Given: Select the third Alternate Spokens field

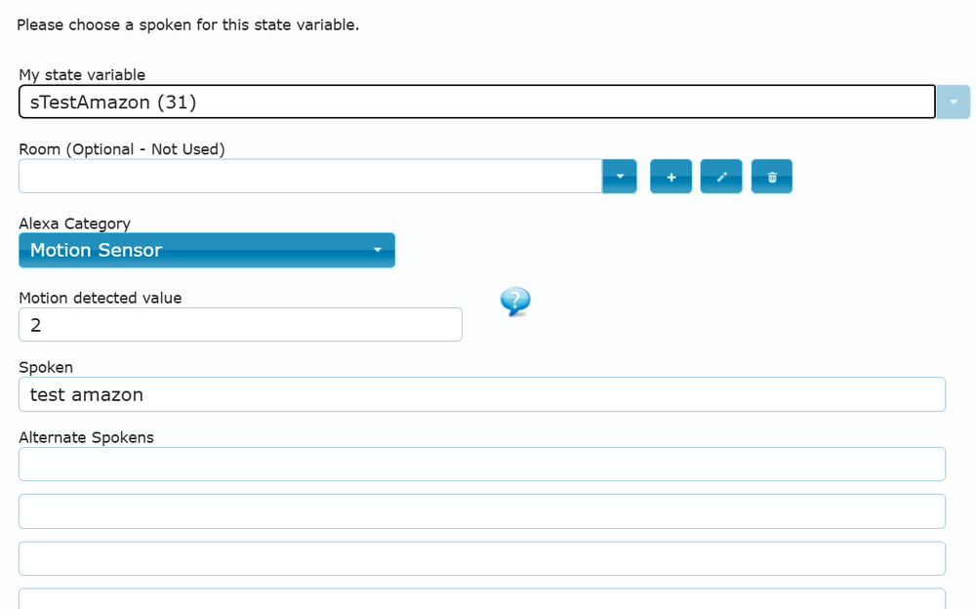Looking at the screenshot, I should point(481,558).
